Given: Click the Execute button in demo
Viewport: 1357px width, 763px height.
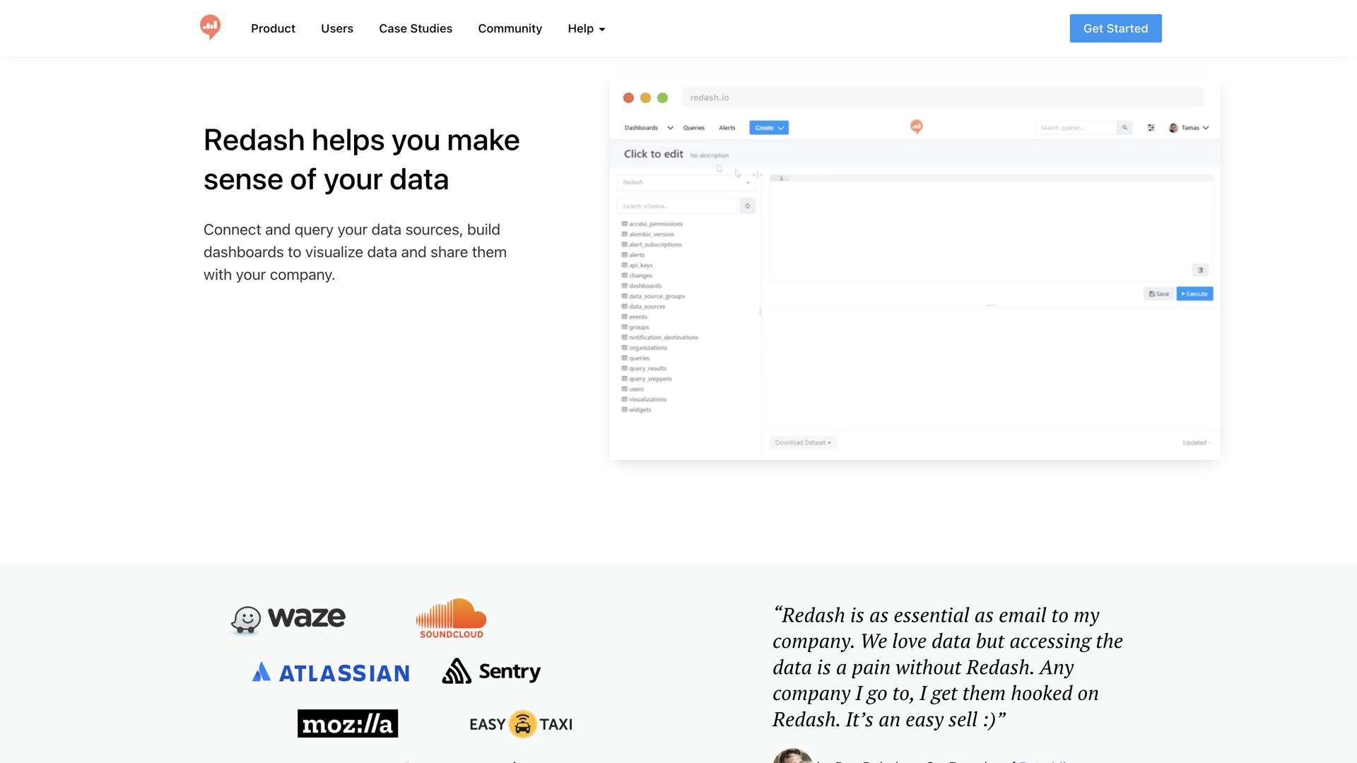Looking at the screenshot, I should pos(1194,294).
